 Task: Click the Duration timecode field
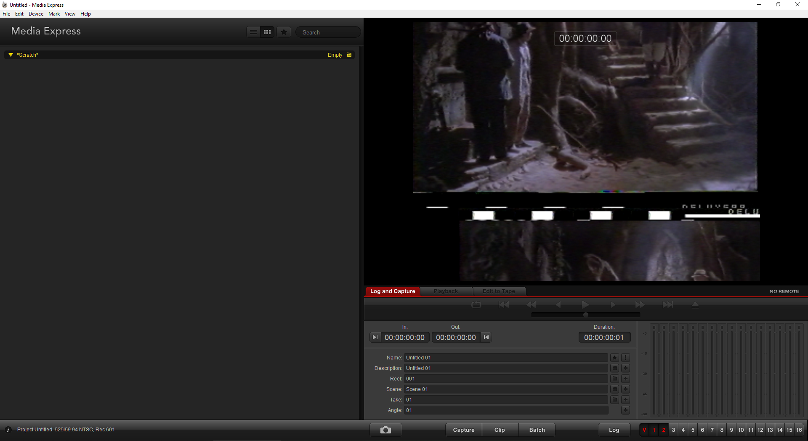(x=604, y=338)
